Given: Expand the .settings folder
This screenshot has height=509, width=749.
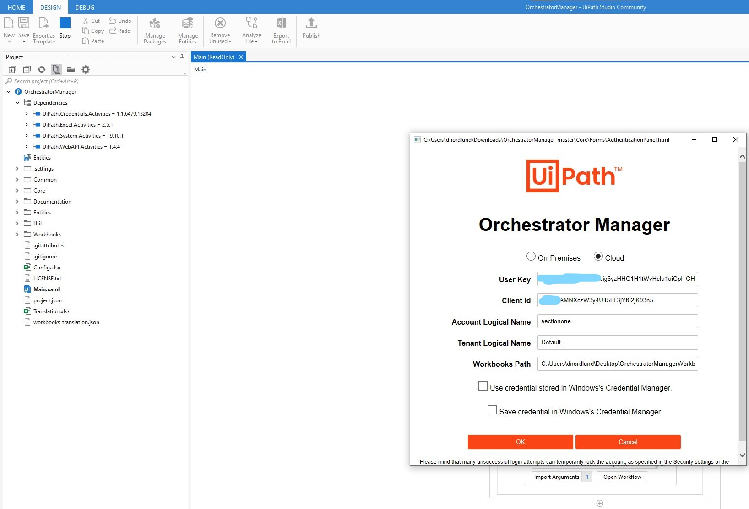Looking at the screenshot, I should (x=18, y=169).
